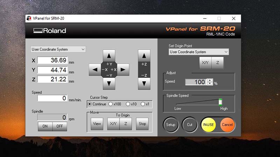Open the Set Origin Point coordinate dropdown
Image resolution: width=280 pixels, height=157 pixels.
[x=198, y=52]
